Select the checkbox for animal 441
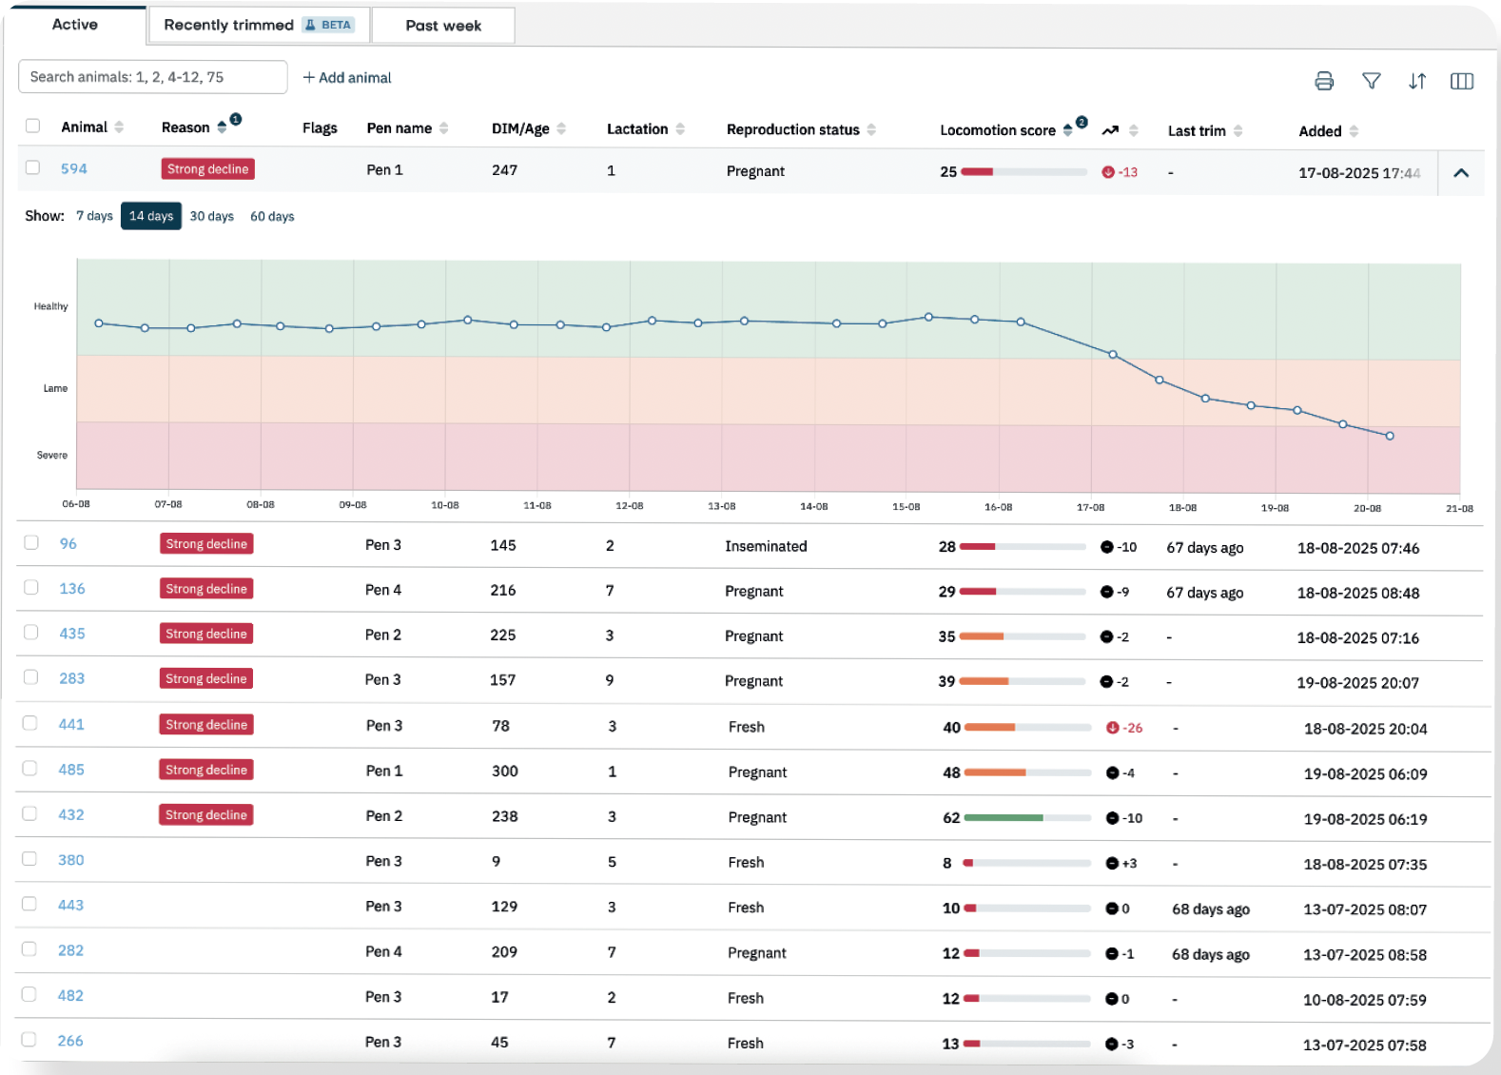1501x1075 pixels. [30, 723]
